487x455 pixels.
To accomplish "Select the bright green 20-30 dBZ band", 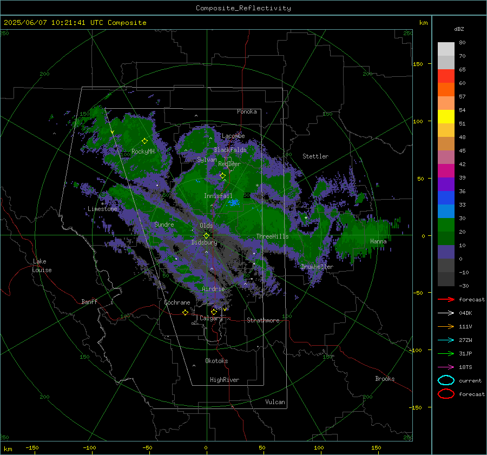I will coord(446,225).
